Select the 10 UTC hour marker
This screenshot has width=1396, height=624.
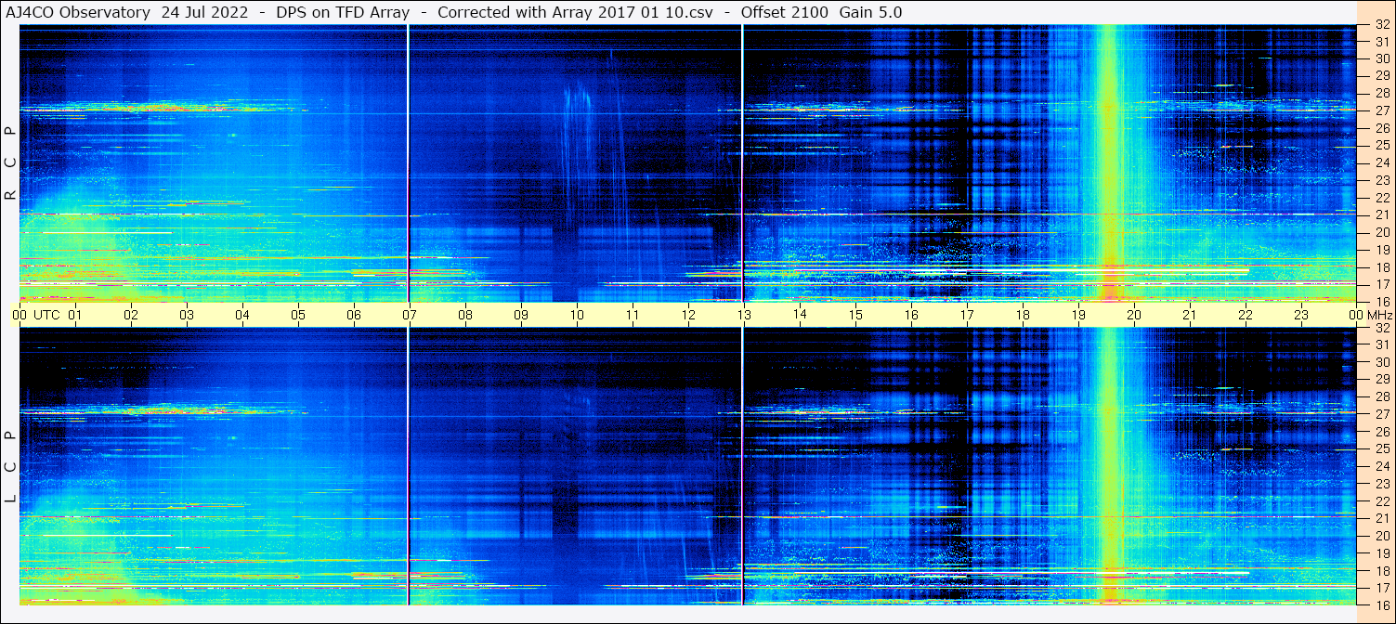pyautogui.click(x=577, y=314)
